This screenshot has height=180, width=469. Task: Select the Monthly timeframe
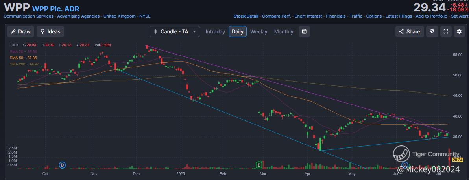(x=284, y=32)
